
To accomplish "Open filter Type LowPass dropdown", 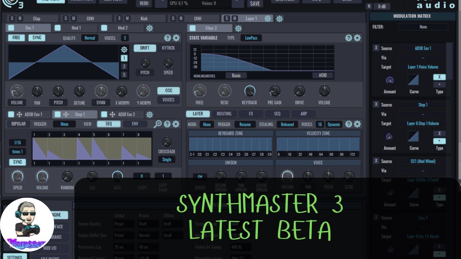I will pyautogui.click(x=251, y=38).
